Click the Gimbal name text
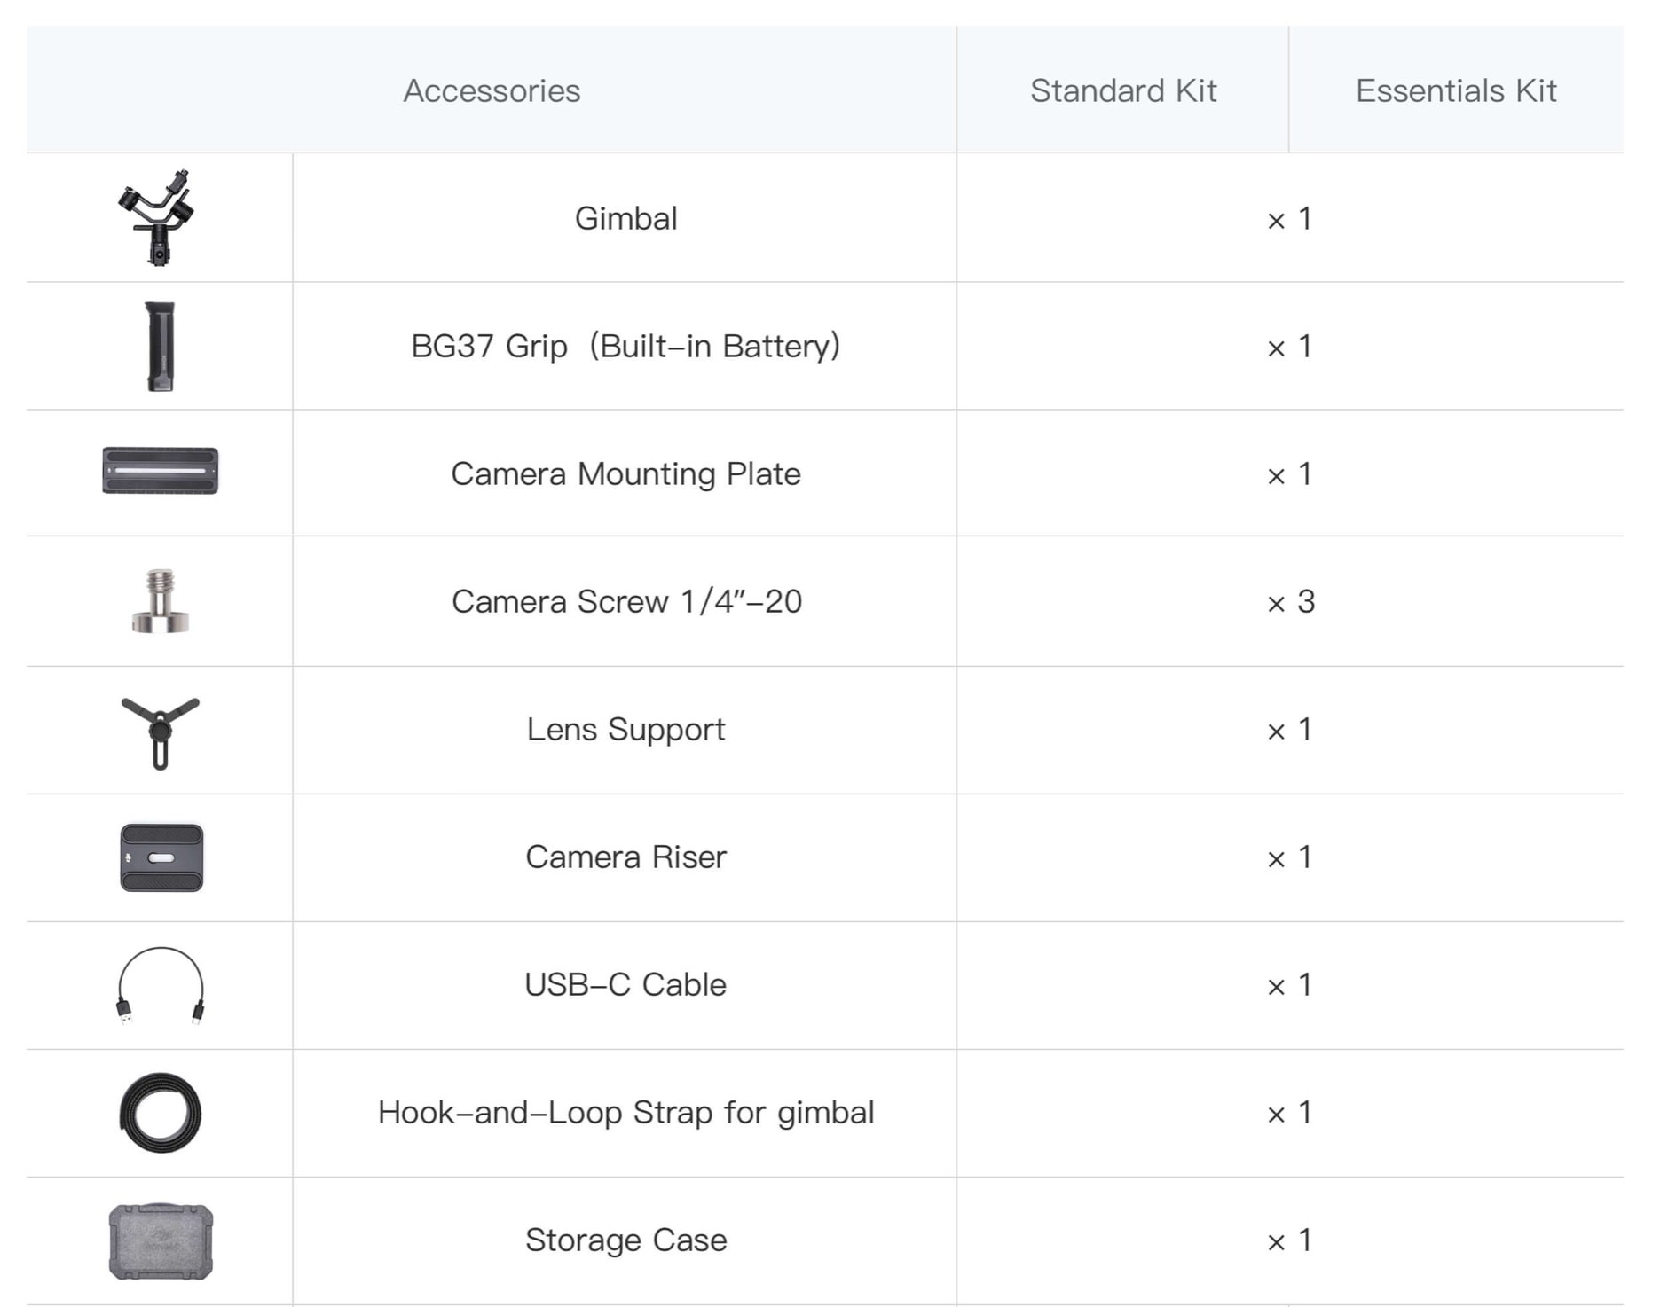 625,218
